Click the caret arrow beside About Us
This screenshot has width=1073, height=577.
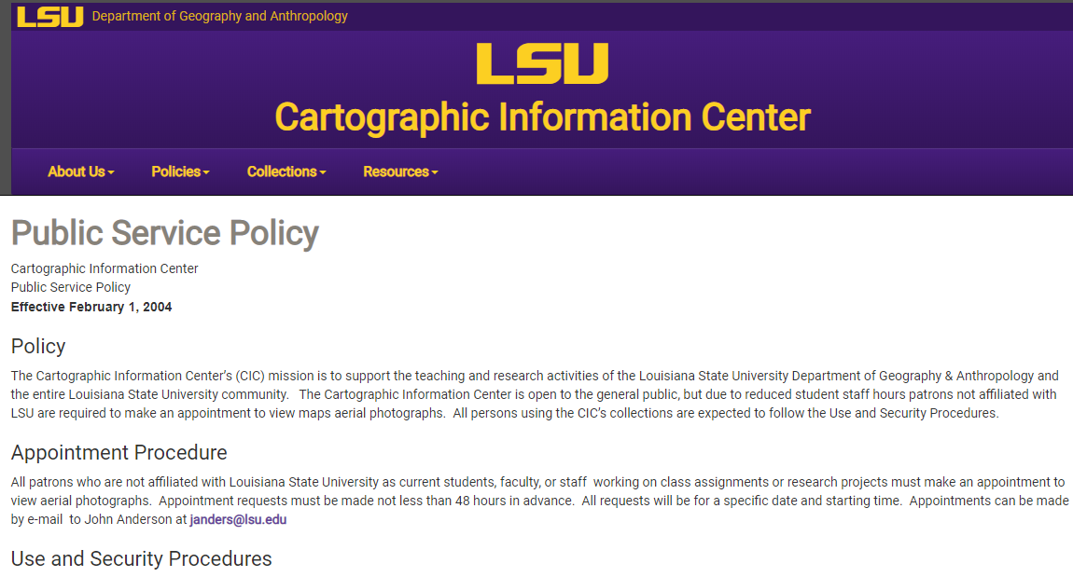coord(111,173)
